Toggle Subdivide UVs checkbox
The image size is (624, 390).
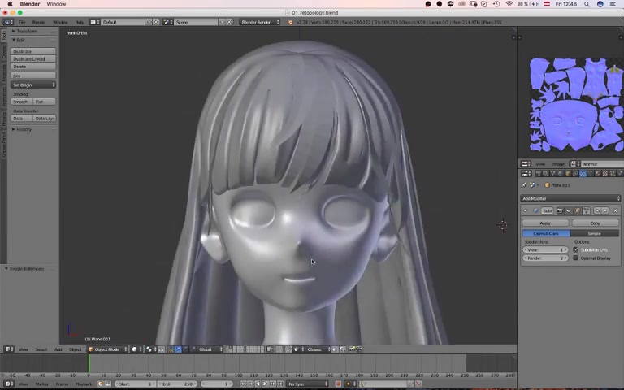tap(576, 249)
